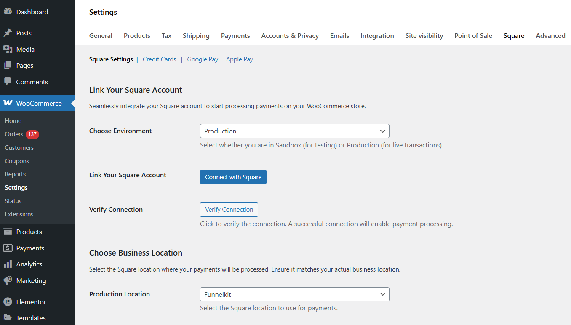Click the Analytics bar chart icon
This screenshot has height=325, width=571.
coord(8,264)
